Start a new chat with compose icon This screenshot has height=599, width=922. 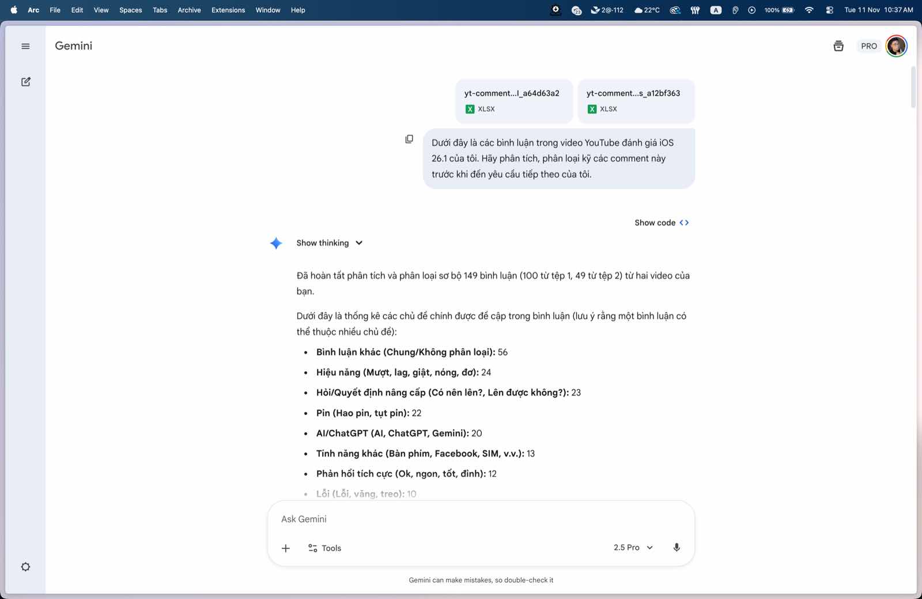(26, 82)
